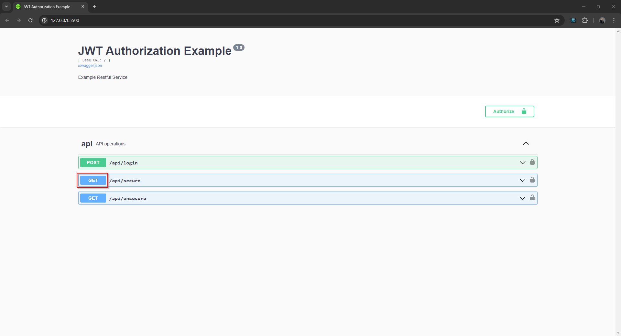Expand the POST /api/login chevron
This screenshot has height=336, width=621.
coord(522,163)
